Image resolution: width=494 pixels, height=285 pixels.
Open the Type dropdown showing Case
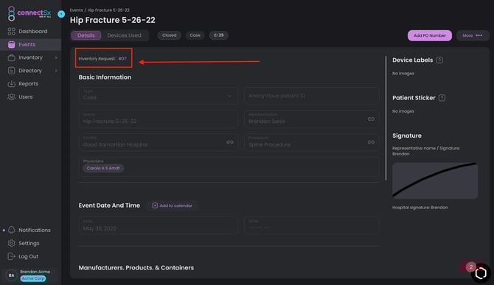(159, 95)
